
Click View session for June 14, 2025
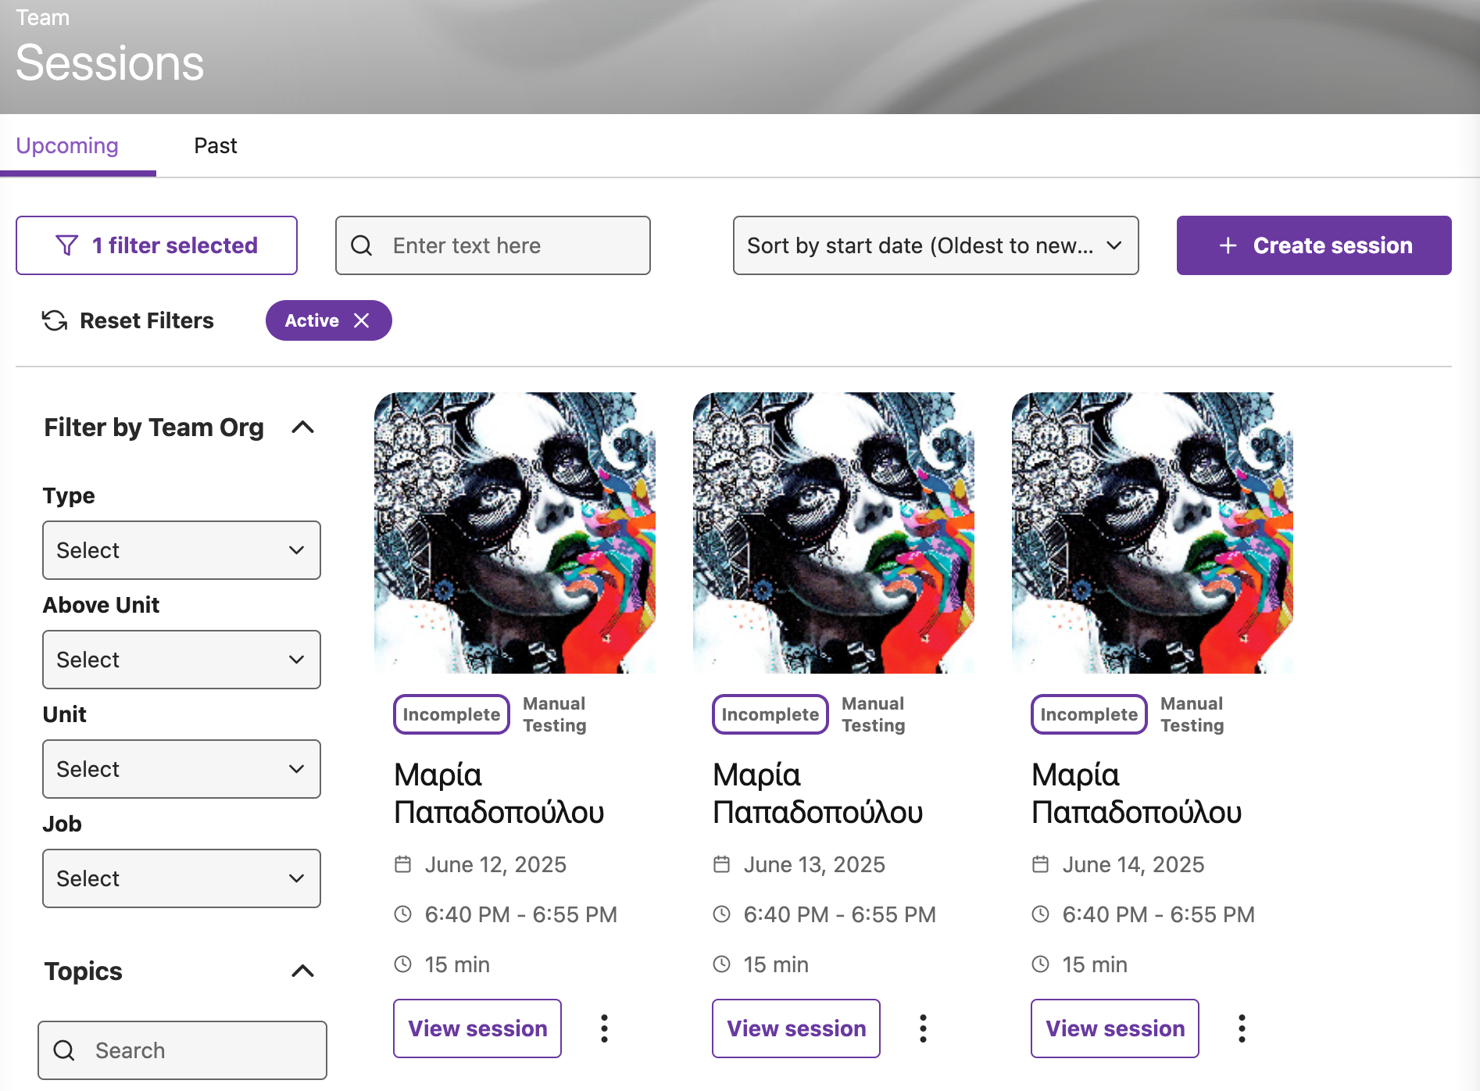(1115, 1028)
